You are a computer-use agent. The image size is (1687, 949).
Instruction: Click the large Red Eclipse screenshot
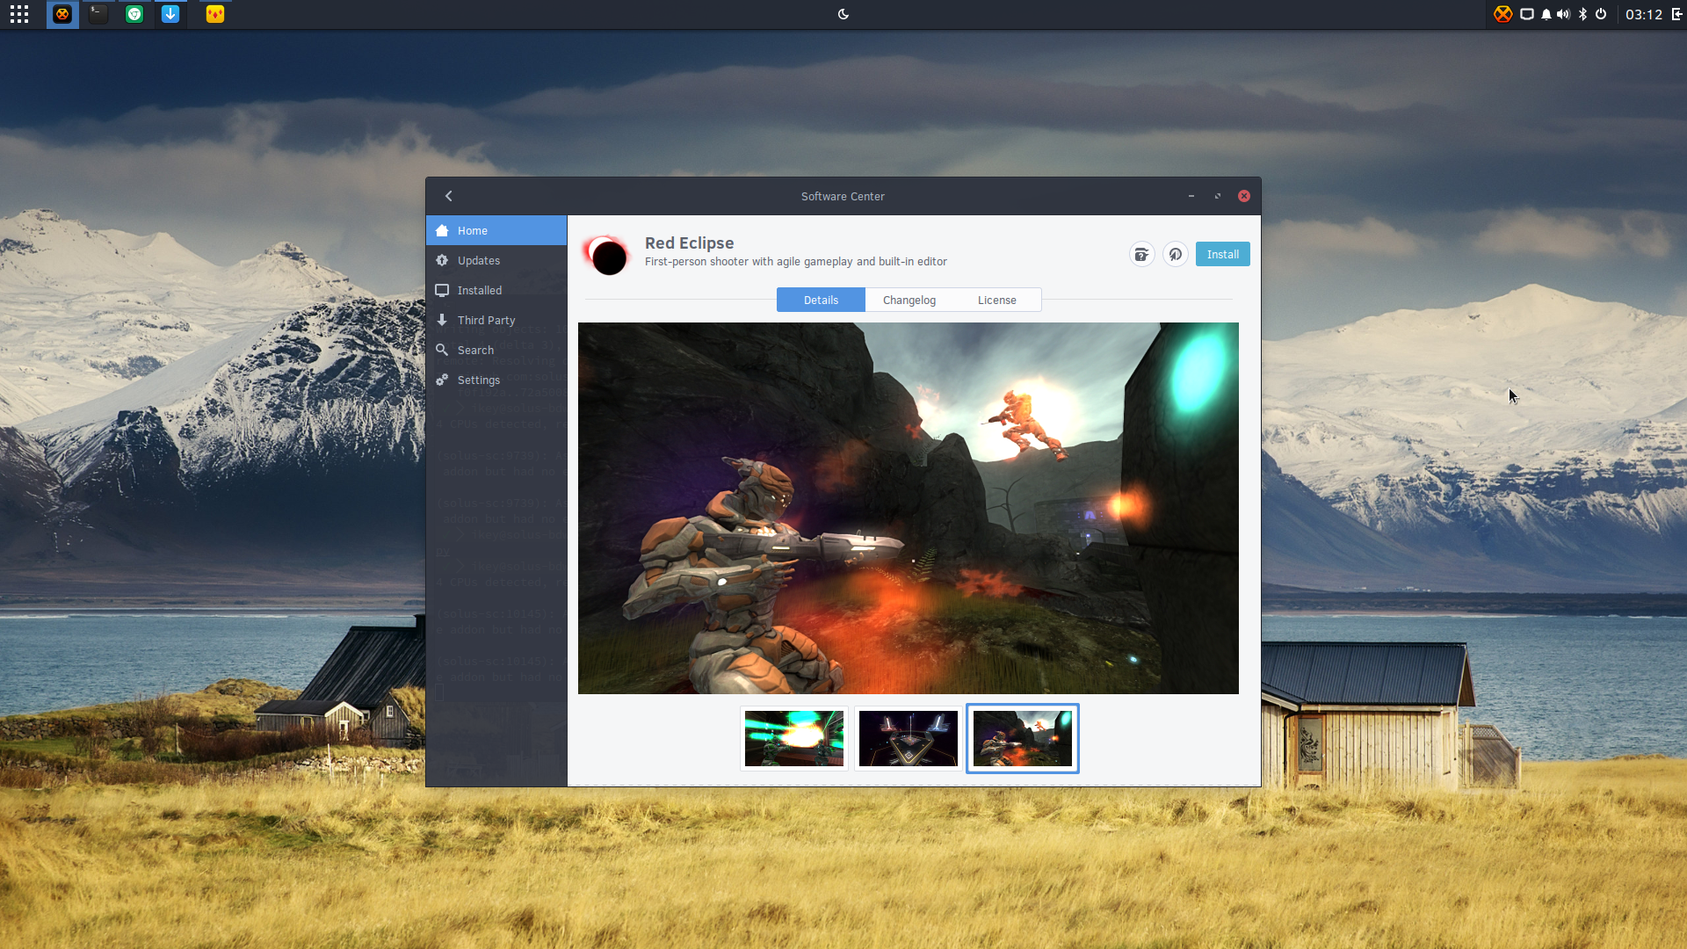[x=909, y=508]
